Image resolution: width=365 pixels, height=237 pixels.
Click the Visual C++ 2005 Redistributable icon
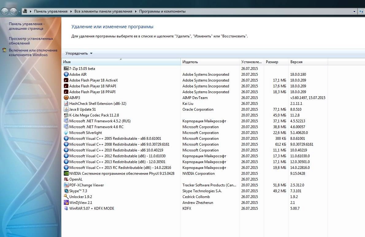(66, 138)
